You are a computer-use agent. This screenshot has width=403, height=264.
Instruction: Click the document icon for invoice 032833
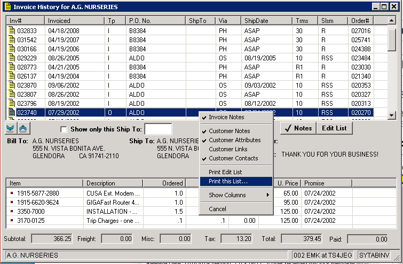pos(12,31)
